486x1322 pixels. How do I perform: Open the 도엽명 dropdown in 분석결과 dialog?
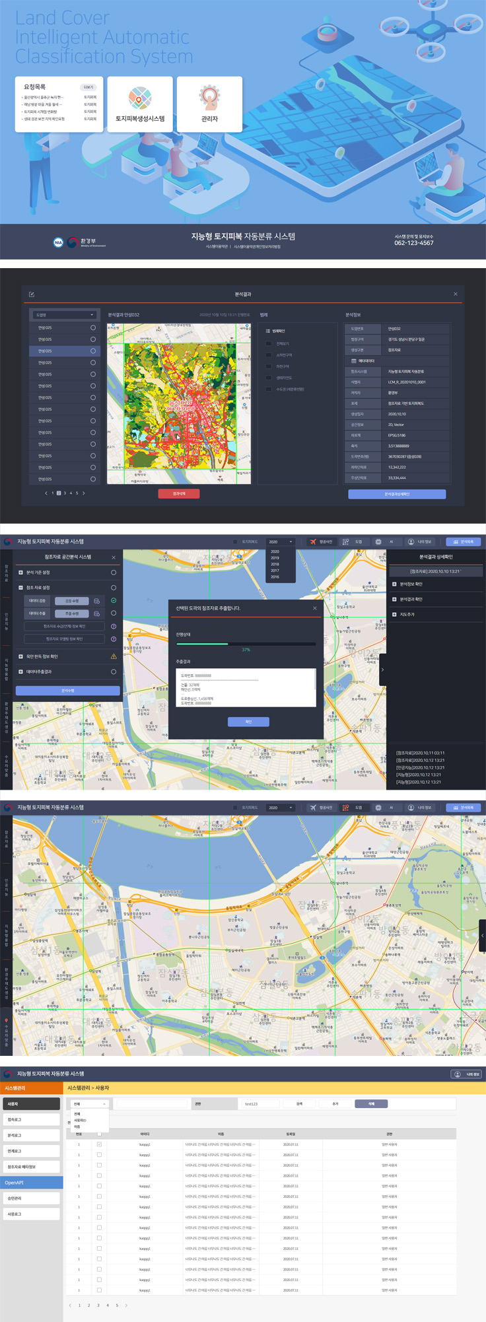(x=64, y=315)
